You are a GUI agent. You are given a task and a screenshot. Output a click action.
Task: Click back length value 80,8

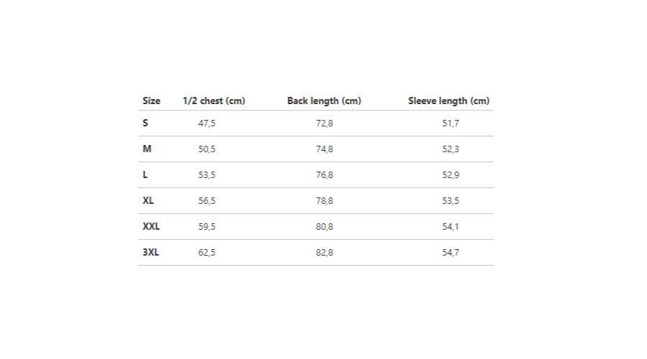[325, 227]
